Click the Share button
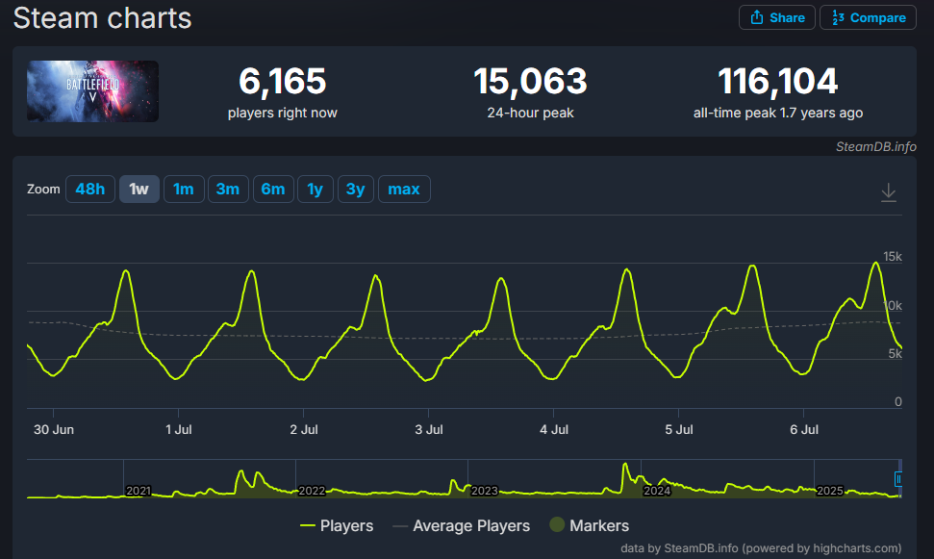 coord(777,17)
